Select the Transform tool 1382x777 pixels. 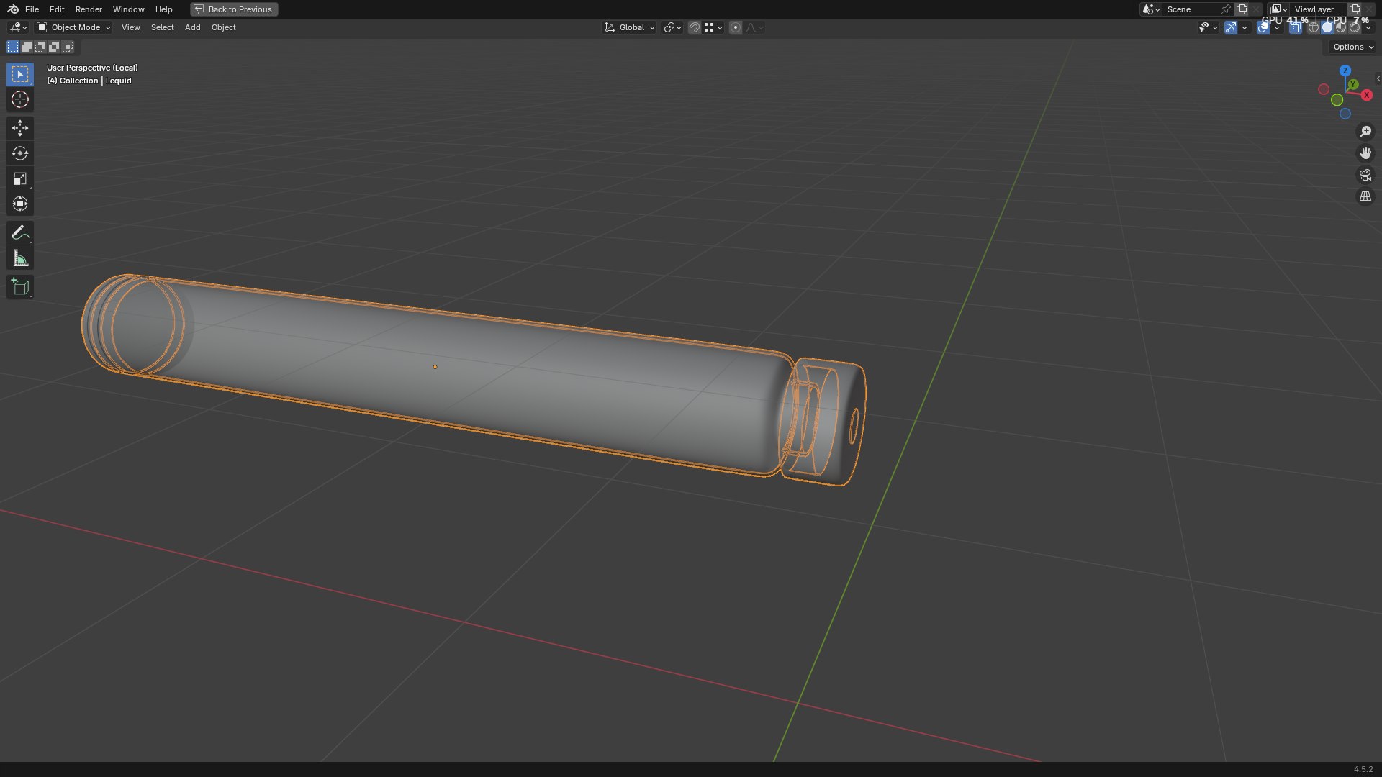[x=20, y=204]
